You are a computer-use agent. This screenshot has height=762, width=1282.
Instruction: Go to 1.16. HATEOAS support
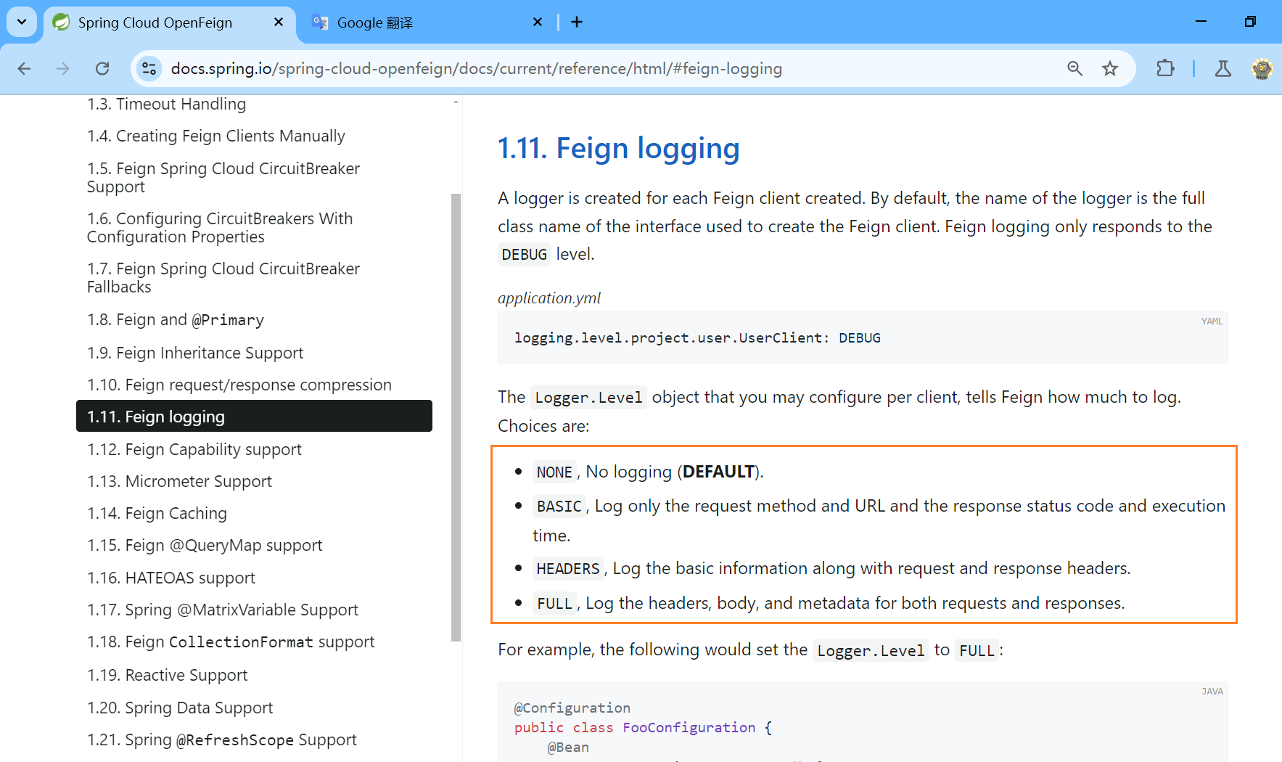[171, 578]
